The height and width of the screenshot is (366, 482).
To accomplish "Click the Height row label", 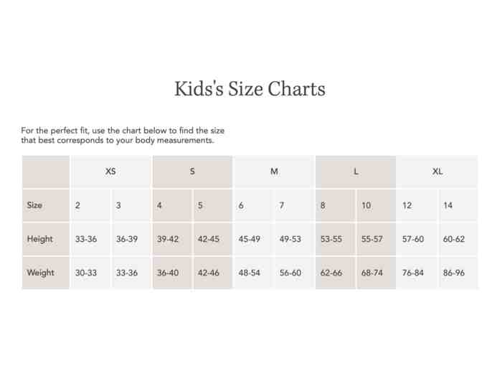I will point(40,239).
